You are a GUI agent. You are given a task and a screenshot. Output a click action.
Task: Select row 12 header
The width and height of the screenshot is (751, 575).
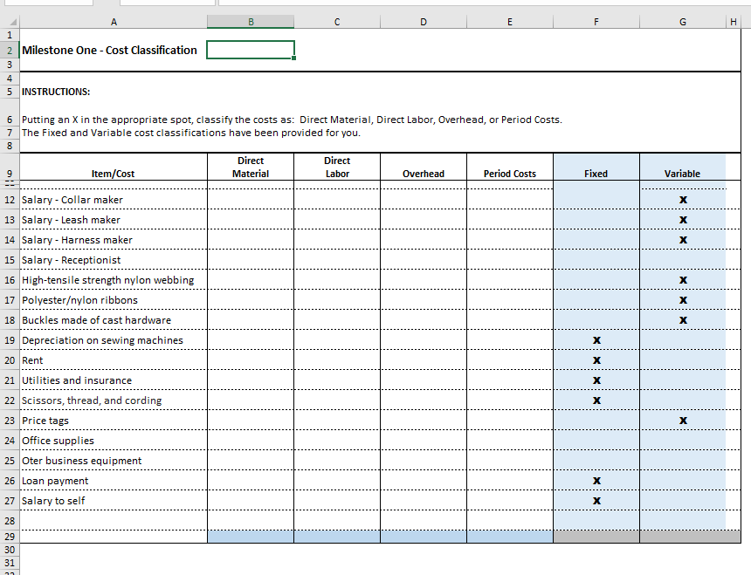(10, 200)
